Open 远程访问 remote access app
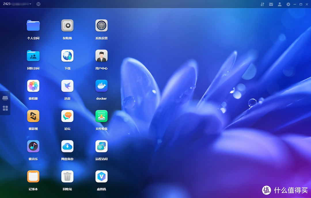Image resolution: width=311 pixels, height=198 pixels. pos(101,146)
